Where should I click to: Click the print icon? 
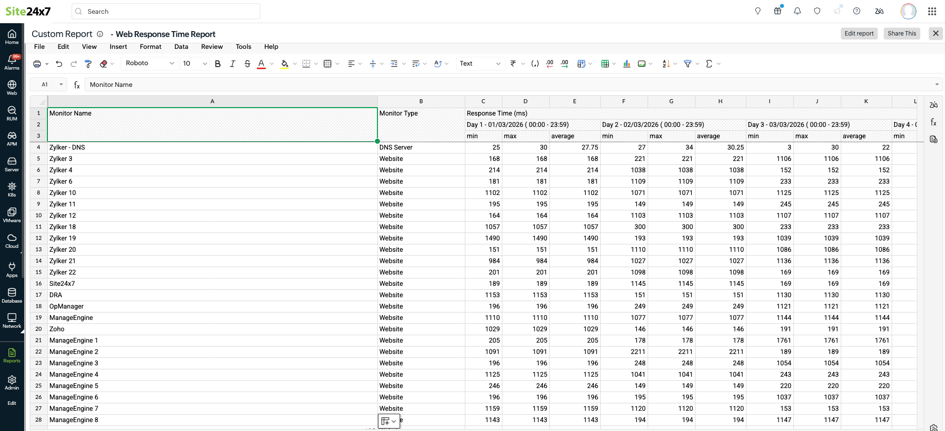37,64
